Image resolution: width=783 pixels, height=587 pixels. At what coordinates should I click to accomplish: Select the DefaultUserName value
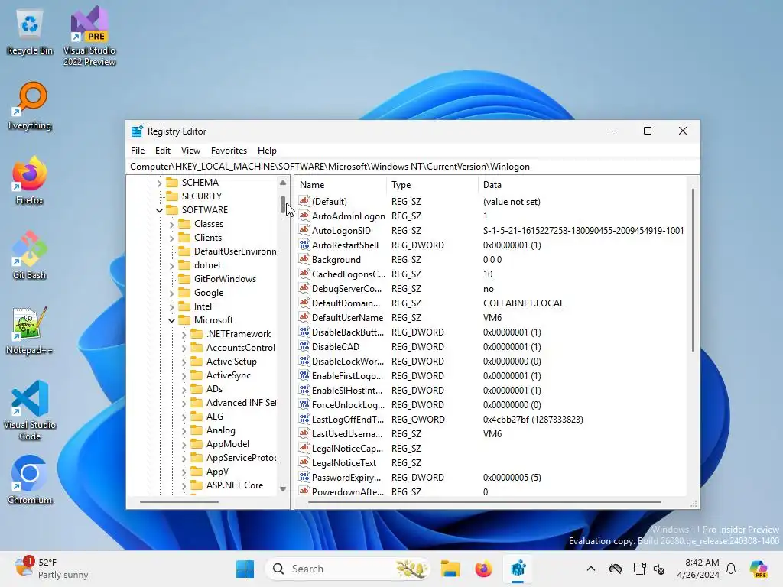click(x=347, y=317)
